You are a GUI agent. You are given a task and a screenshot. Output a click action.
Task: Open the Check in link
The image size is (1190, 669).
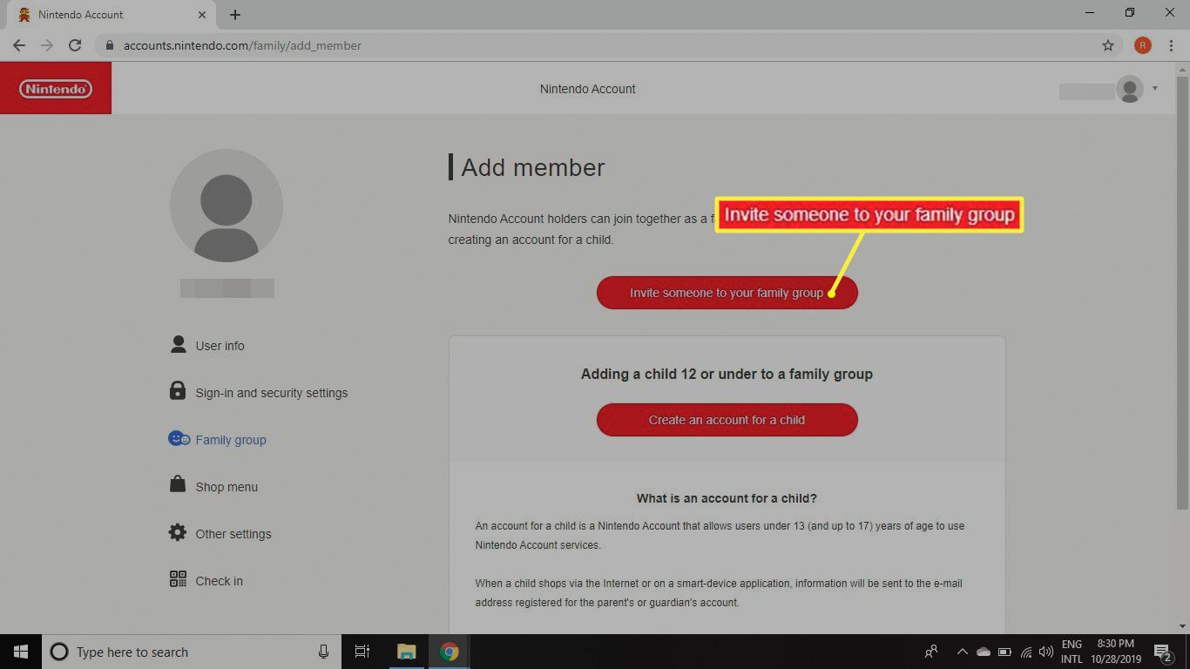click(220, 581)
